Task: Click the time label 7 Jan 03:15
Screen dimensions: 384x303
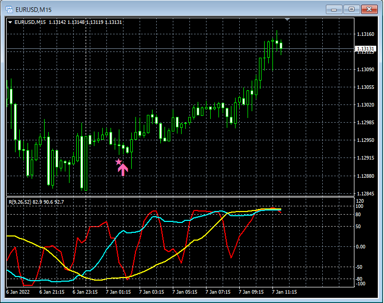Action: (152, 292)
